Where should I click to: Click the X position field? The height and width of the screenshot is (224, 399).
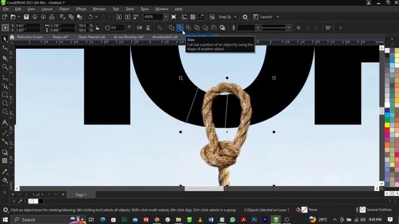27,26
